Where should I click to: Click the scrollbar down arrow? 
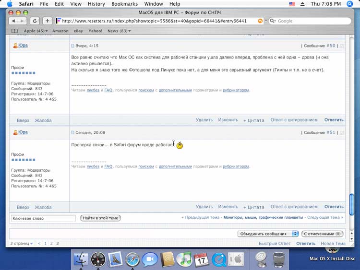click(x=351, y=239)
